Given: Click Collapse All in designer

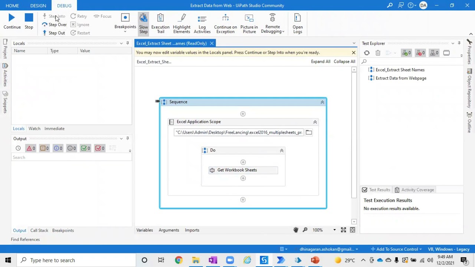Looking at the screenshot, I should pyautogui.click(x=344, y=62).
